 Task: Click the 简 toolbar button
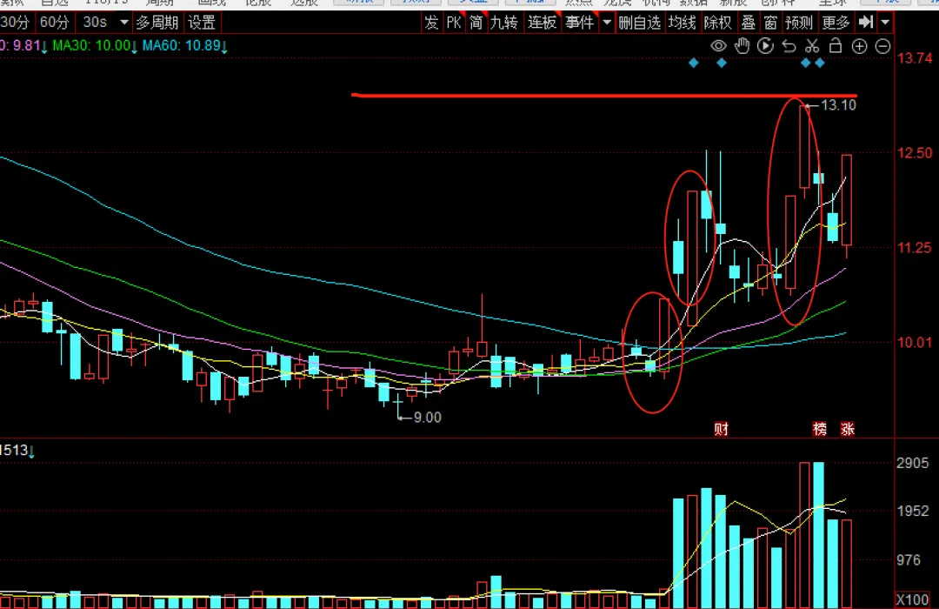tap(476, 23)
